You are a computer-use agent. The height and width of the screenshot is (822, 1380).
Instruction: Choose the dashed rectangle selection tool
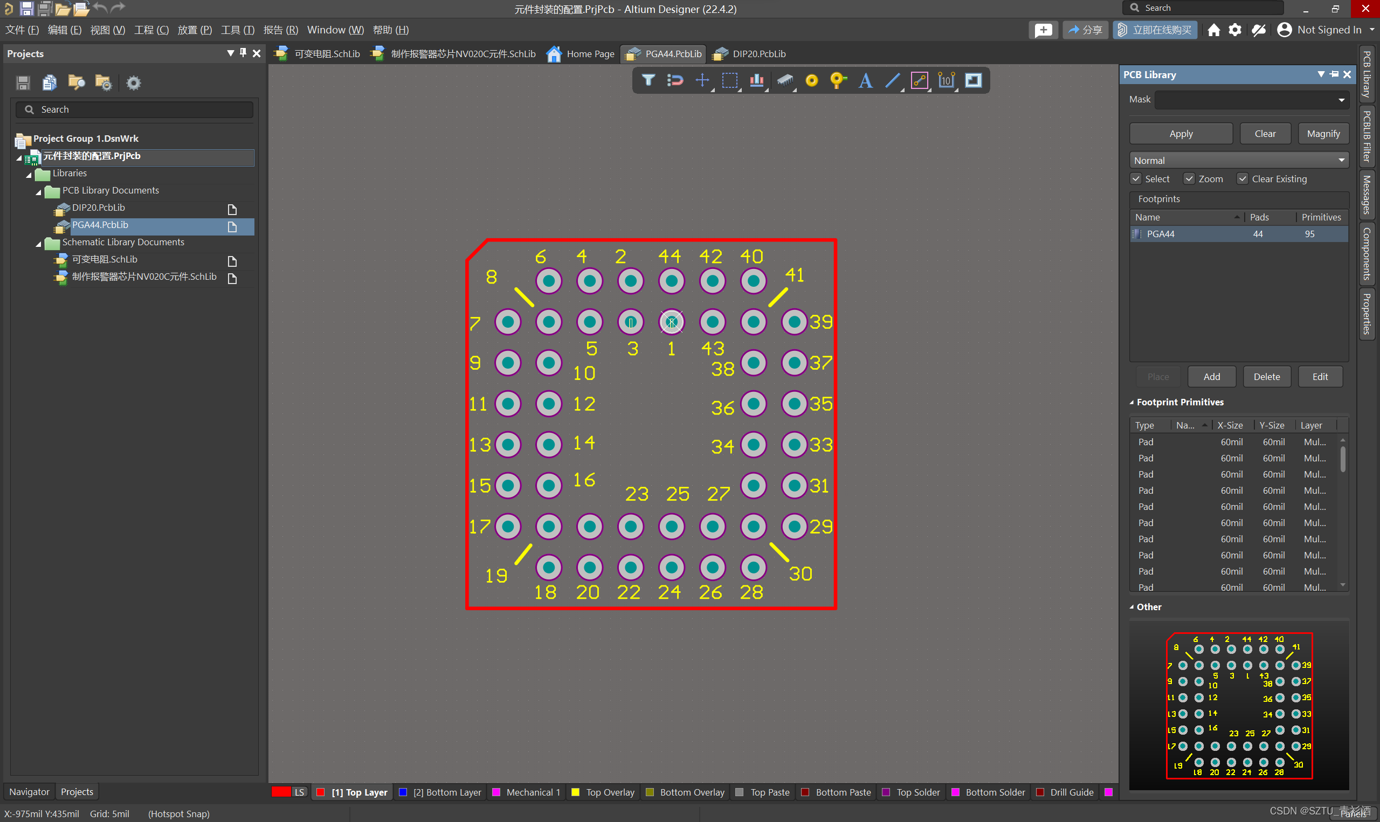tap(729, 80)
